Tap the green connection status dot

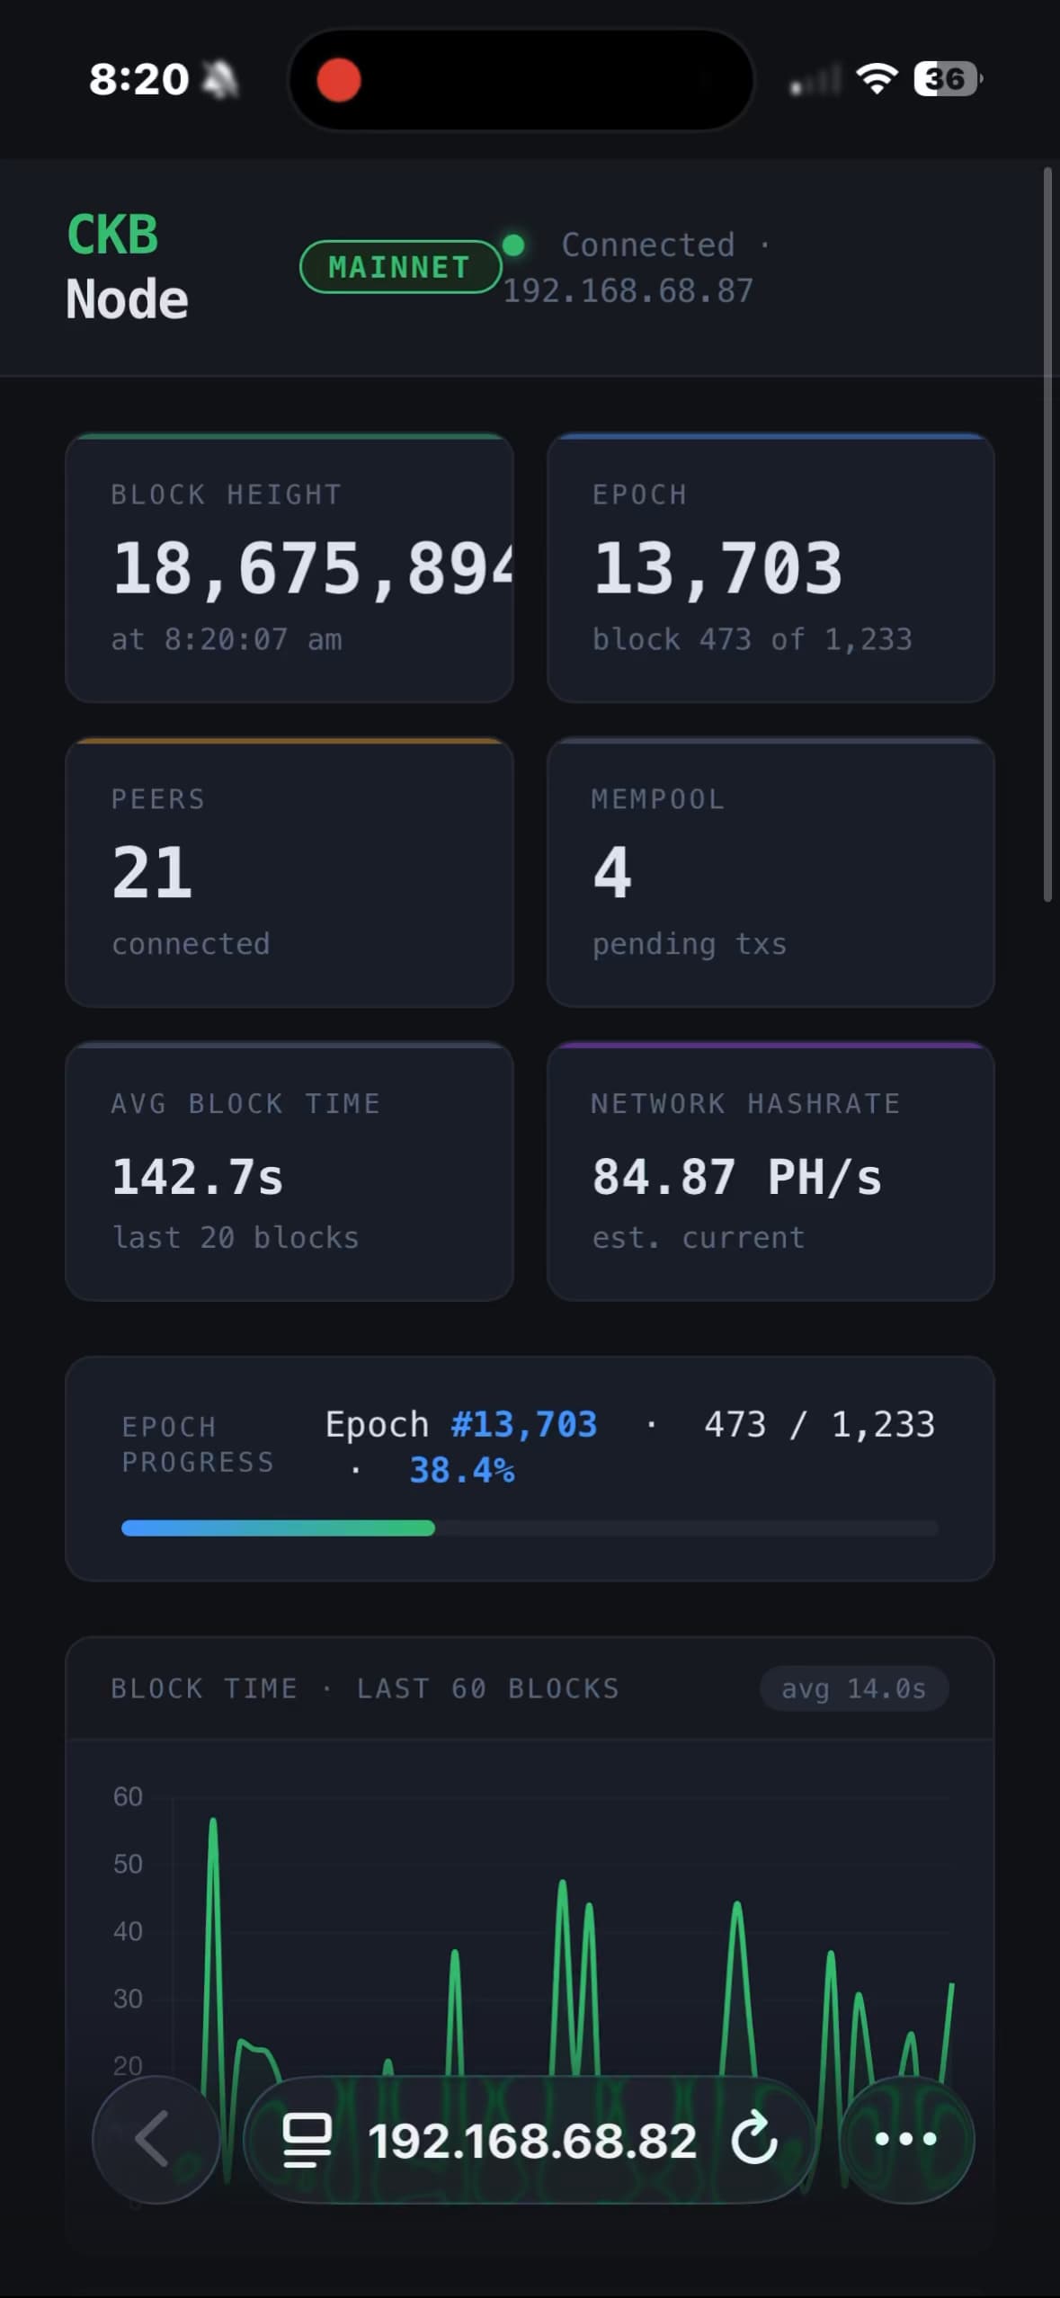click(514, 245)
